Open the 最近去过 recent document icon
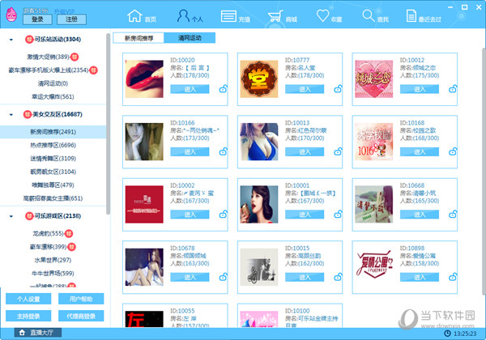The height and width of the screenshot is (340, 486). pyautogui.click(x=411, y=16)
